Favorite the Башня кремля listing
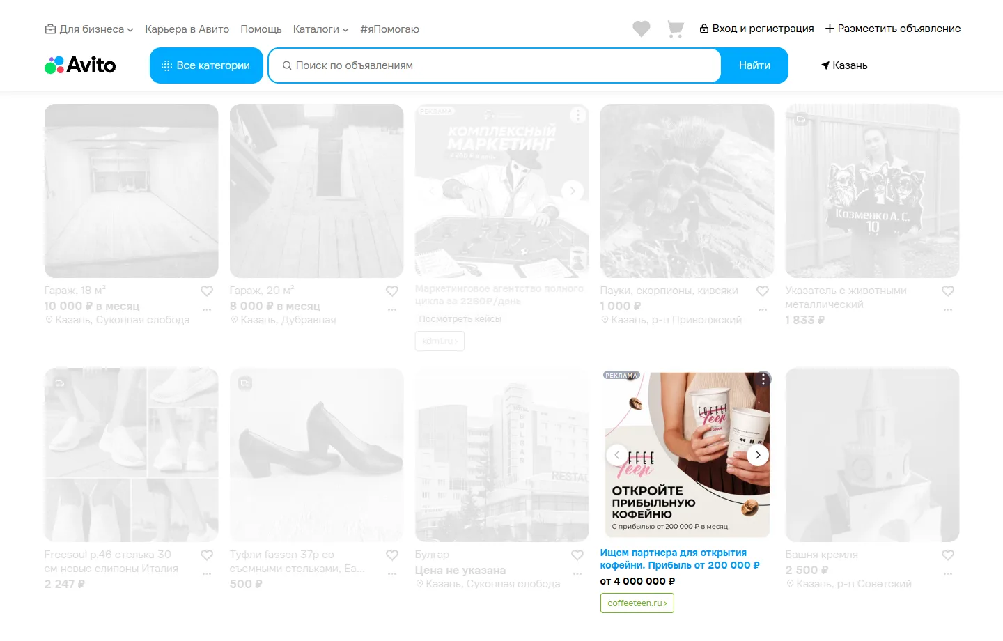The width and height of the screenshot is (1003, 641). [948, 555]
